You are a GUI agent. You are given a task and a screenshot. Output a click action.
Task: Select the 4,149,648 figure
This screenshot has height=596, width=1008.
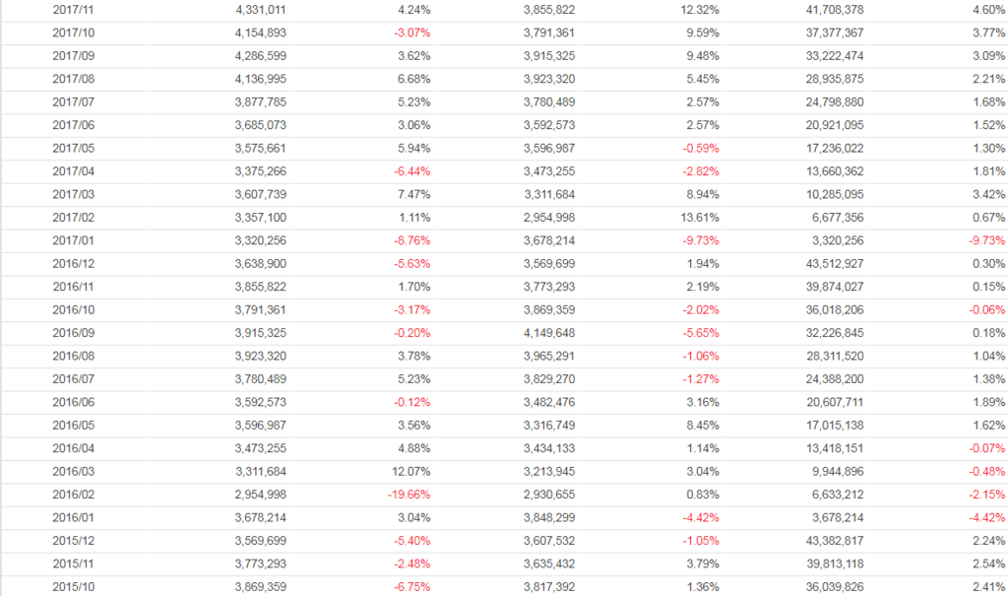coord(549,333)
